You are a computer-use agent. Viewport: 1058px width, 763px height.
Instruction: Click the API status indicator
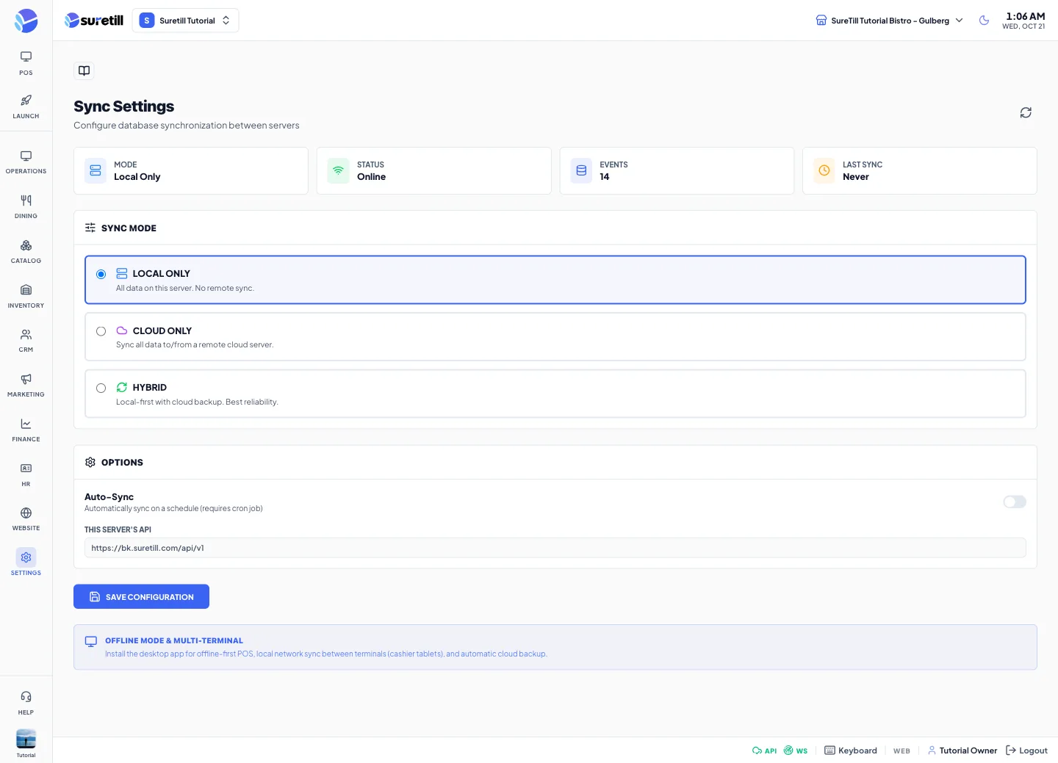[764, 751]
